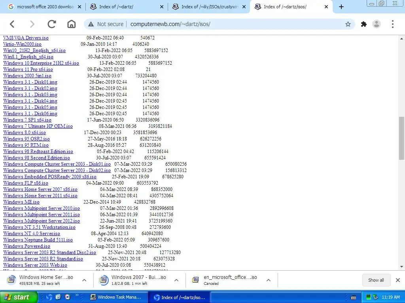405x303 pixels.
Task: Click Windows Server 2003 Web.iso link
Action: pos(35,265)
